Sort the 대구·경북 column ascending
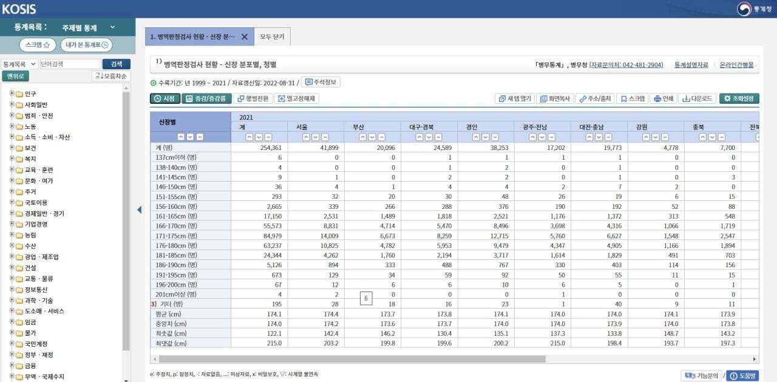Image resolution: width=777 pixels, height=382 pixels. coord(419,137)
